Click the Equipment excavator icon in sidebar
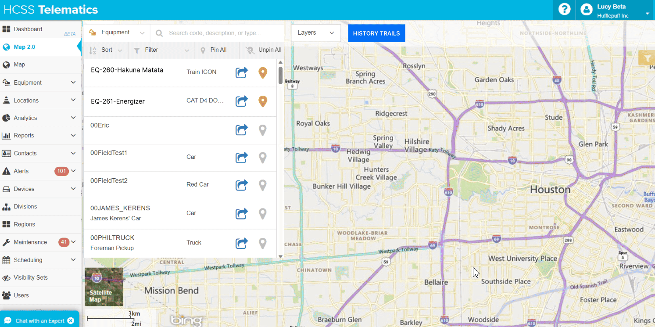655x327 pixels. (x=6, y=83)
